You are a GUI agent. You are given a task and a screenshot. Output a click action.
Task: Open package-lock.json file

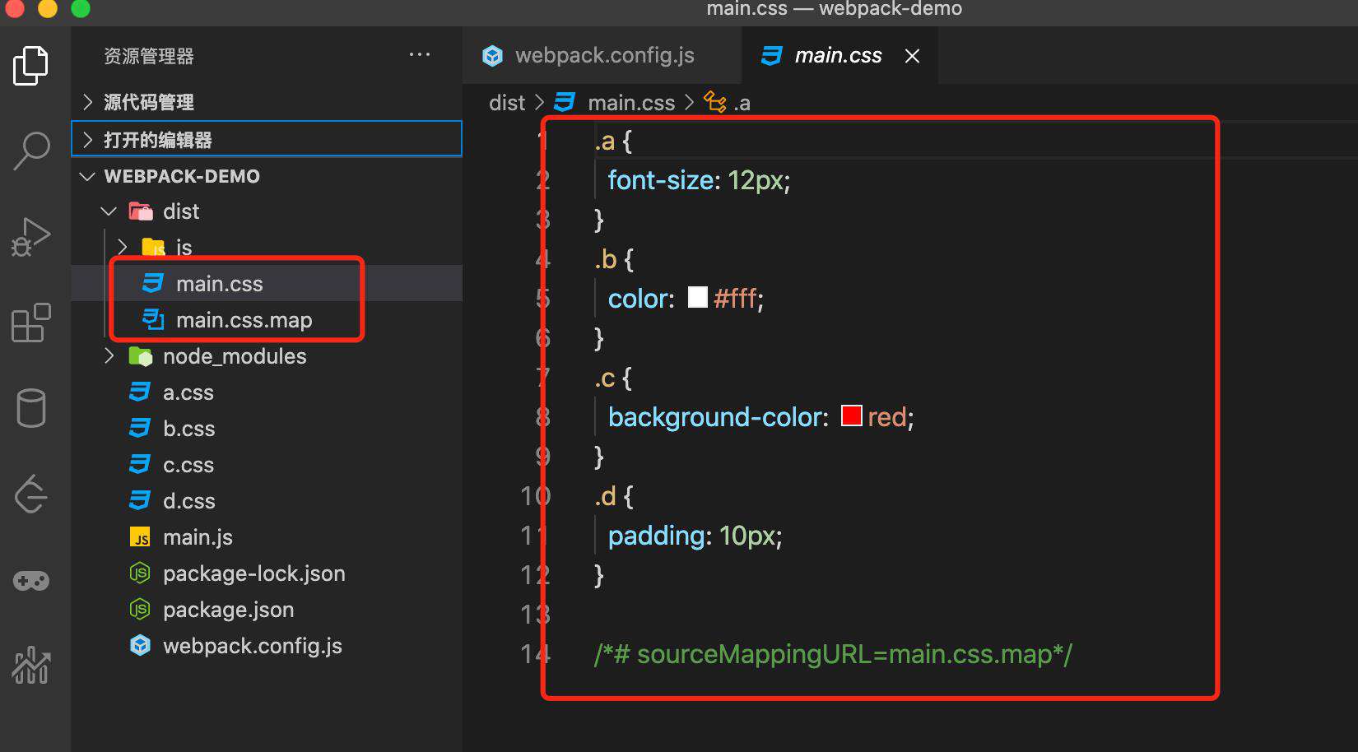pos(267,573)
